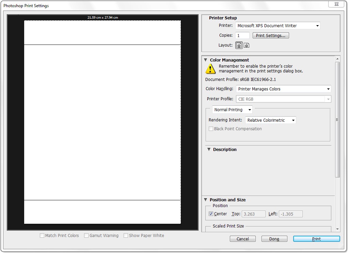The image size is (348, 253).
Task: Collapse the Color Management section
Action: (206, 60)
